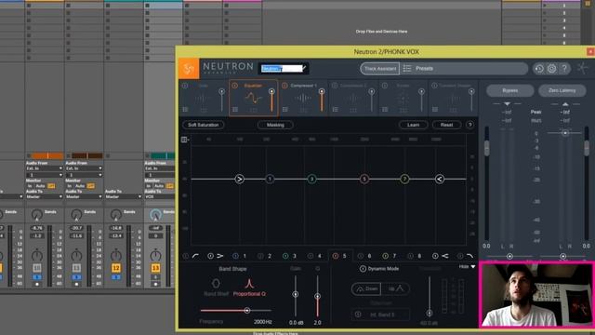
Task: Open Compressor 1 module preset list icon
Action: tap(285, 110)
